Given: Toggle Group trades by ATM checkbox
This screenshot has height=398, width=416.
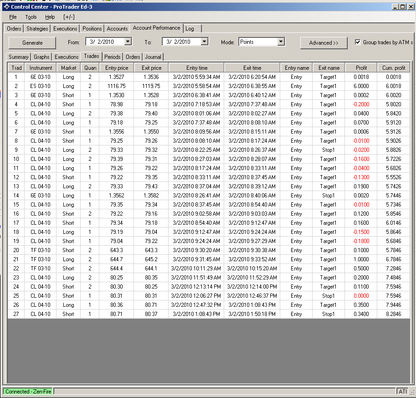Looking at the screenshot, I should click(358, 42).
